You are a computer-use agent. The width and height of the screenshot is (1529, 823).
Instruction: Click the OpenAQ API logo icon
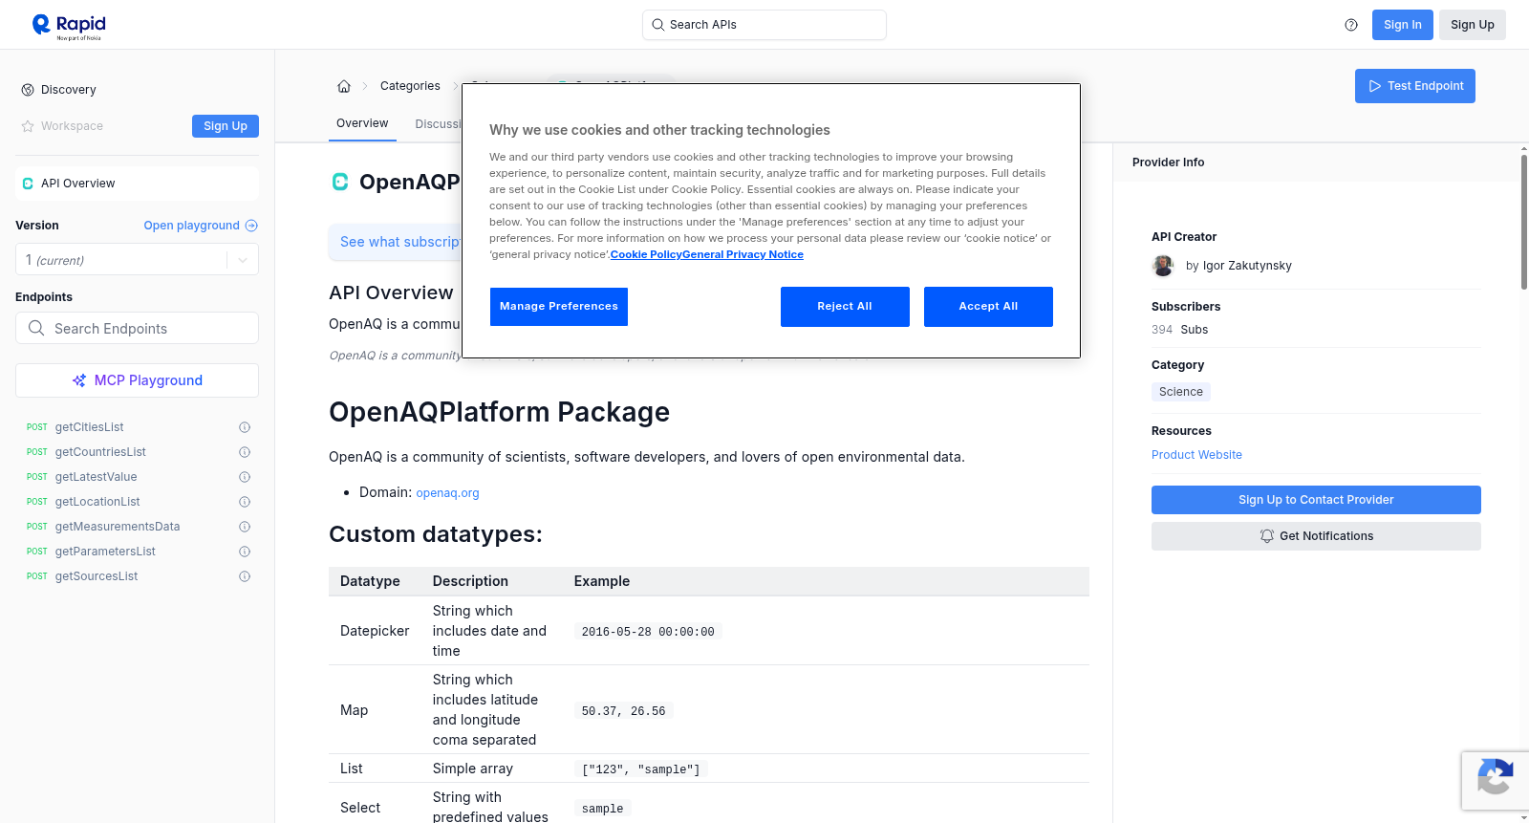pos(340,182)
